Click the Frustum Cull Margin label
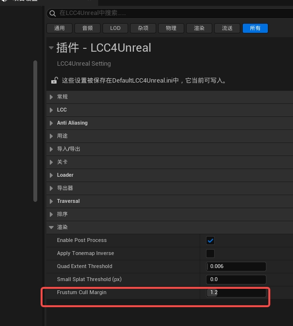 pos(82,292)
